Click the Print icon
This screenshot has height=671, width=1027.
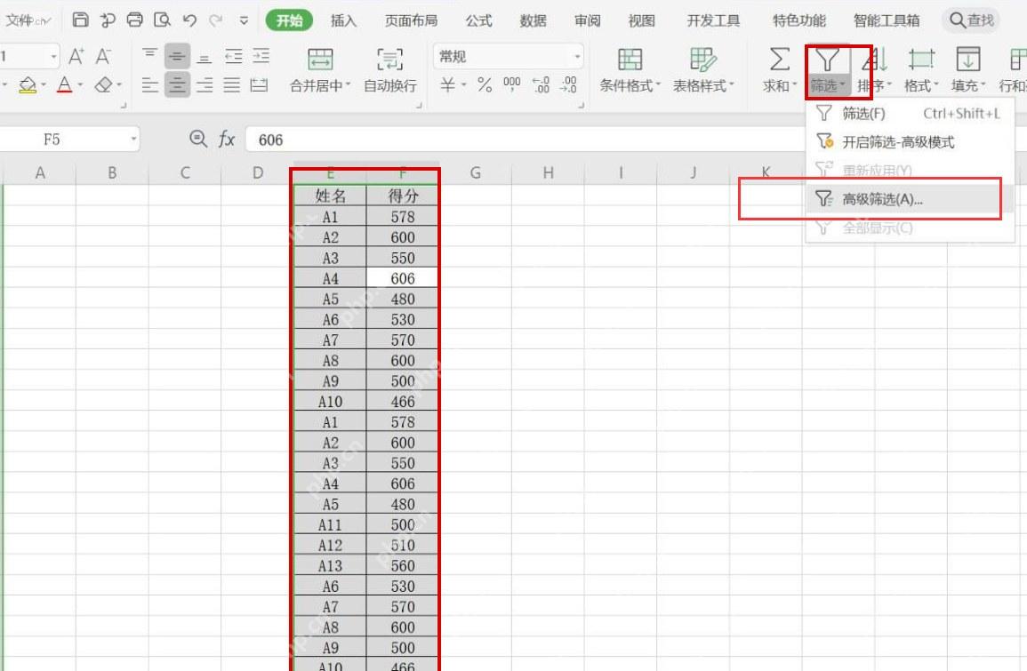click(x=134, y=20)
